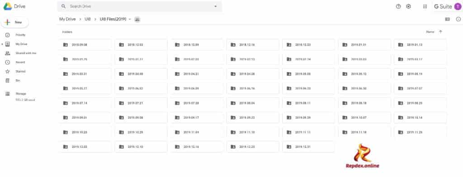The height and width of the screenshot is (177, 463).
Task: Click the New button with plus icon
Action: (15, 23)
